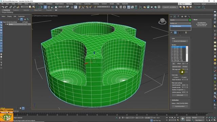Click the Select and Place tool
The width and height of the screenshot is (217, 122).
tap(56, 7)
